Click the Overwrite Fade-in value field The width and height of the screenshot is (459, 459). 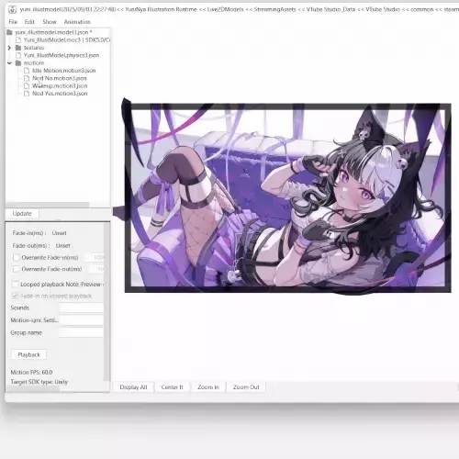pos(95,258)
